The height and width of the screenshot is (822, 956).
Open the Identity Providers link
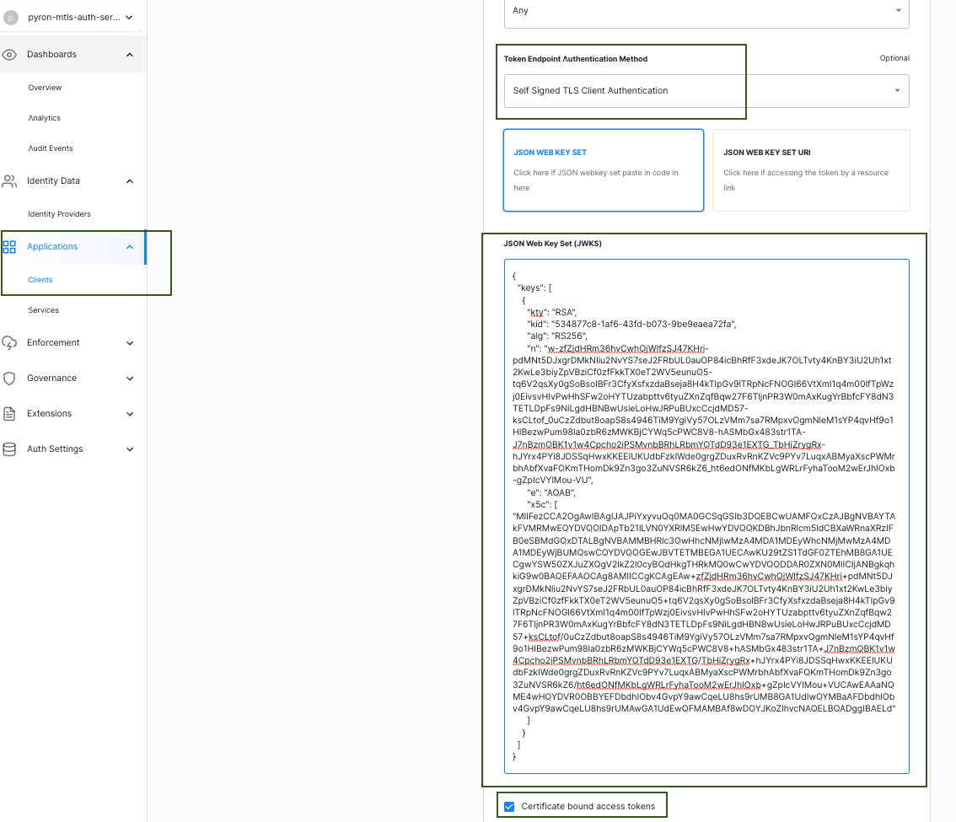[x=59, y=214]
